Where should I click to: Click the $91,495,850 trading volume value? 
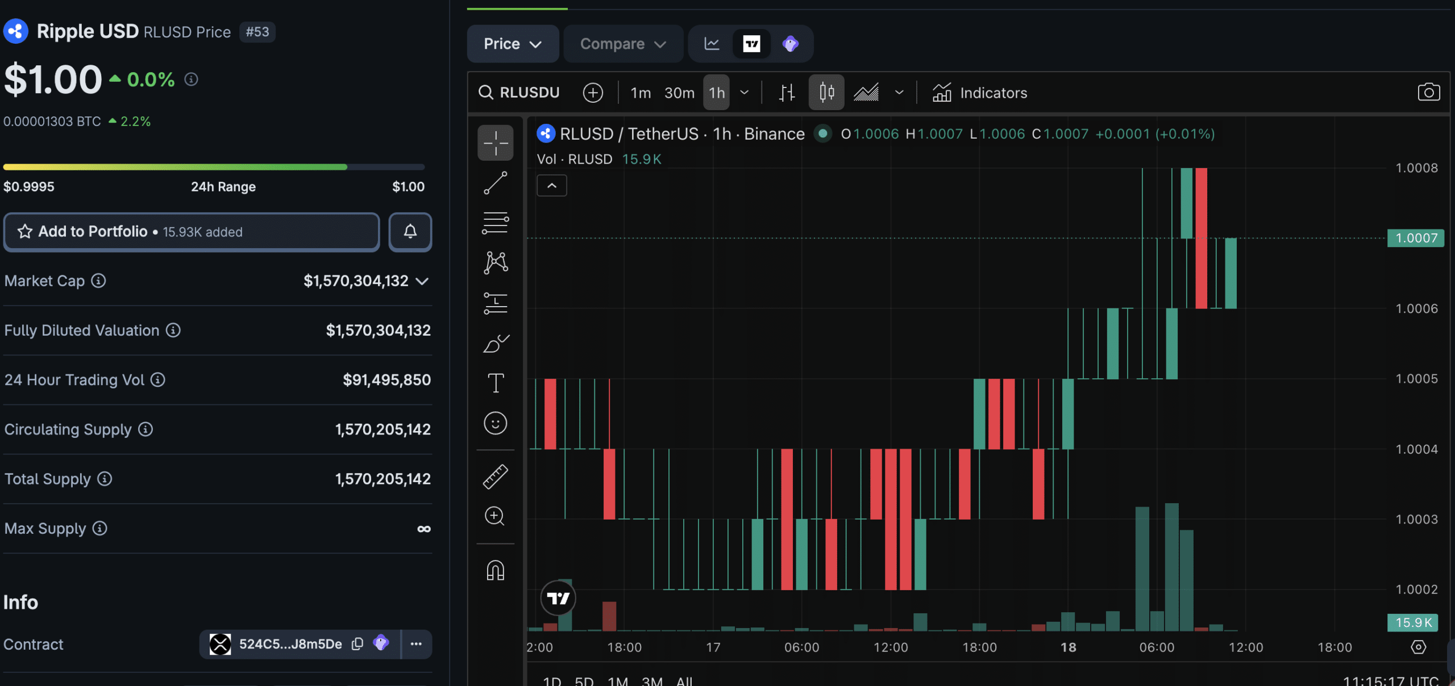click(x=386, y=379)
